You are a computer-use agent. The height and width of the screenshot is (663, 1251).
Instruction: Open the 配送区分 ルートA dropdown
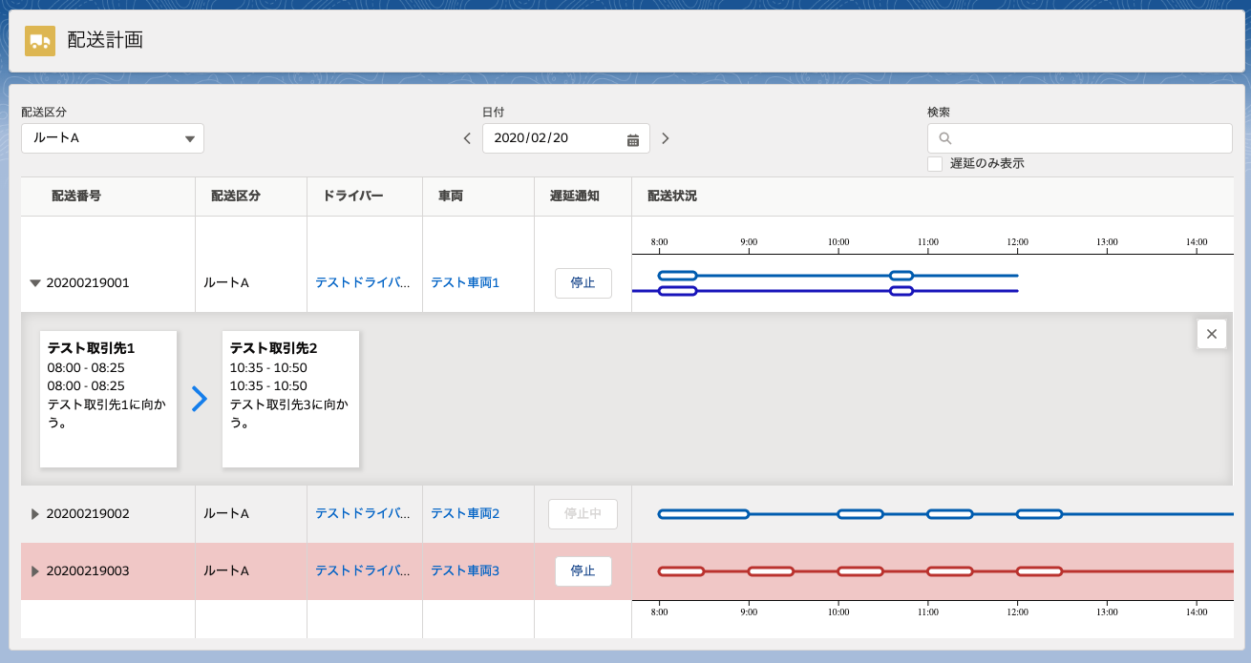coord(113,138)
